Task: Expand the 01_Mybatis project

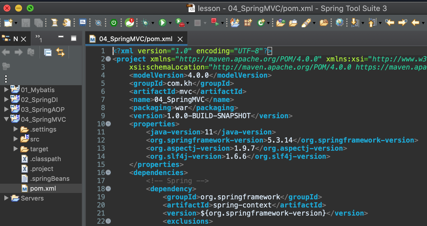Action: (6, 90)
